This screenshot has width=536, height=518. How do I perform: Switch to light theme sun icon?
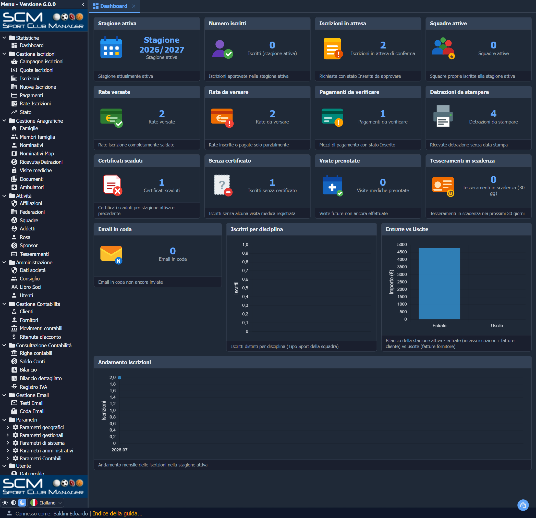[5, 503]
